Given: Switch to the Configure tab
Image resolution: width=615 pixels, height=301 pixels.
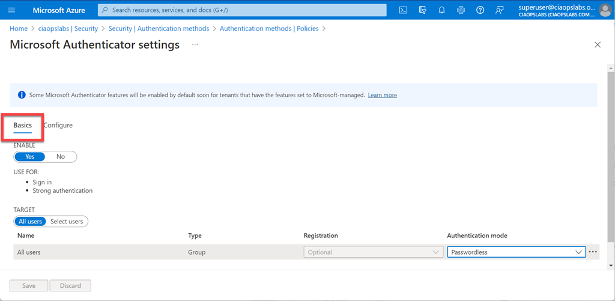Looking at the screenshot, I should point(58,125).
